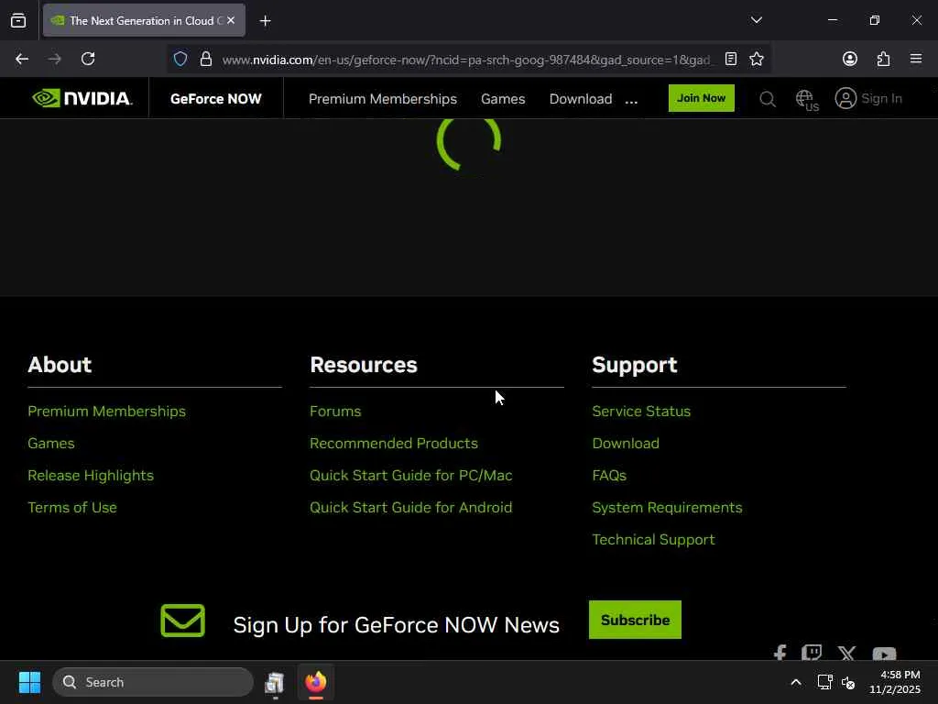This screenshot has height=704, width=938.
Task: Open Service Status link
Action: tap(641, 412)
